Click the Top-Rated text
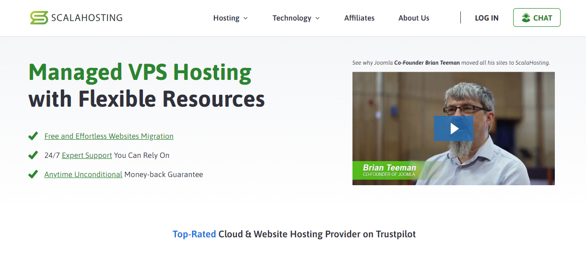The image size is (586, 256). click(194, 234)
